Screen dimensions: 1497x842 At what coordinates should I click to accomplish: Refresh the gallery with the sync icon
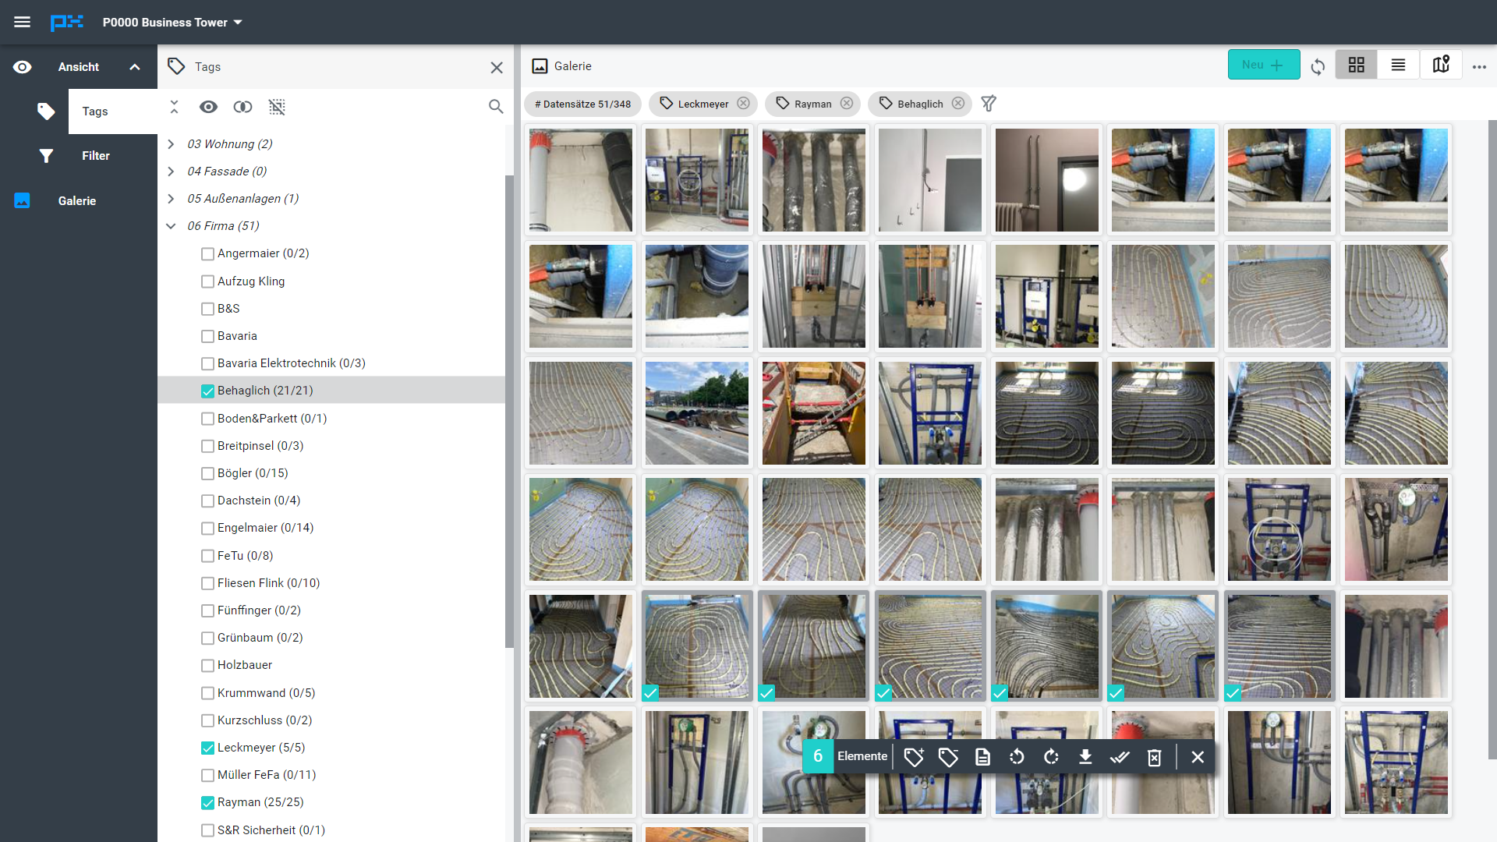coord(1318,66)
